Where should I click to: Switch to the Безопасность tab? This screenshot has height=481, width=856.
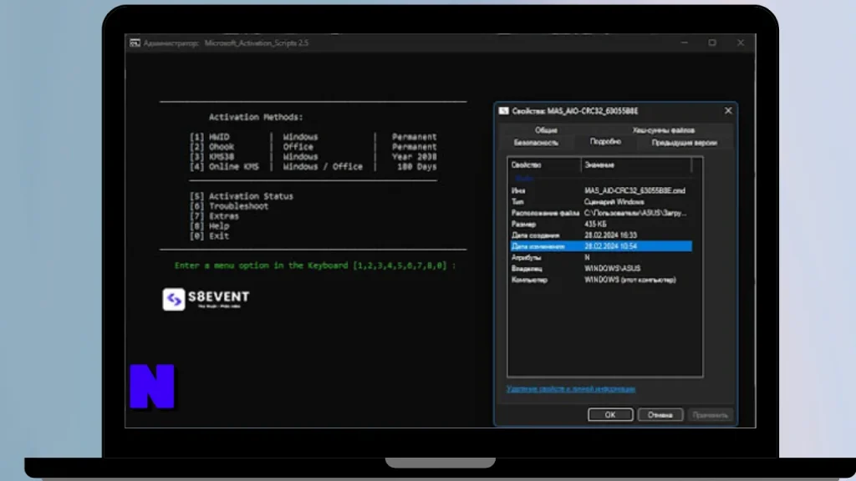(x=536, y=142)
